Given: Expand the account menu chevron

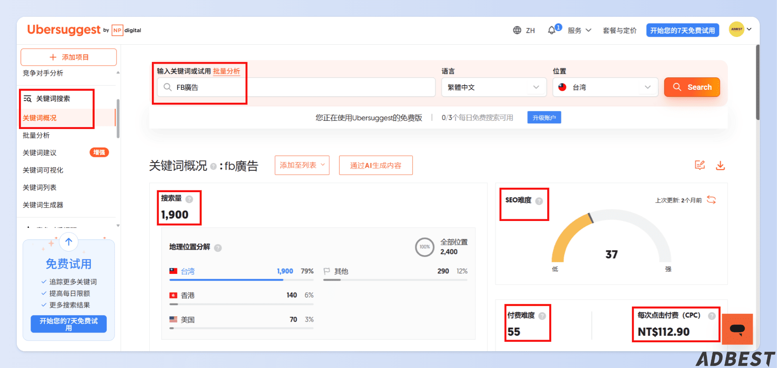Looking at the screenshot, I should point(749,29).
